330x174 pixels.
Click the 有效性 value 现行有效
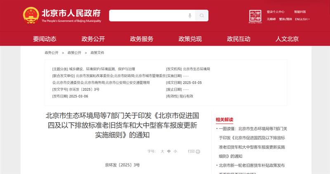tap(186, 96)
